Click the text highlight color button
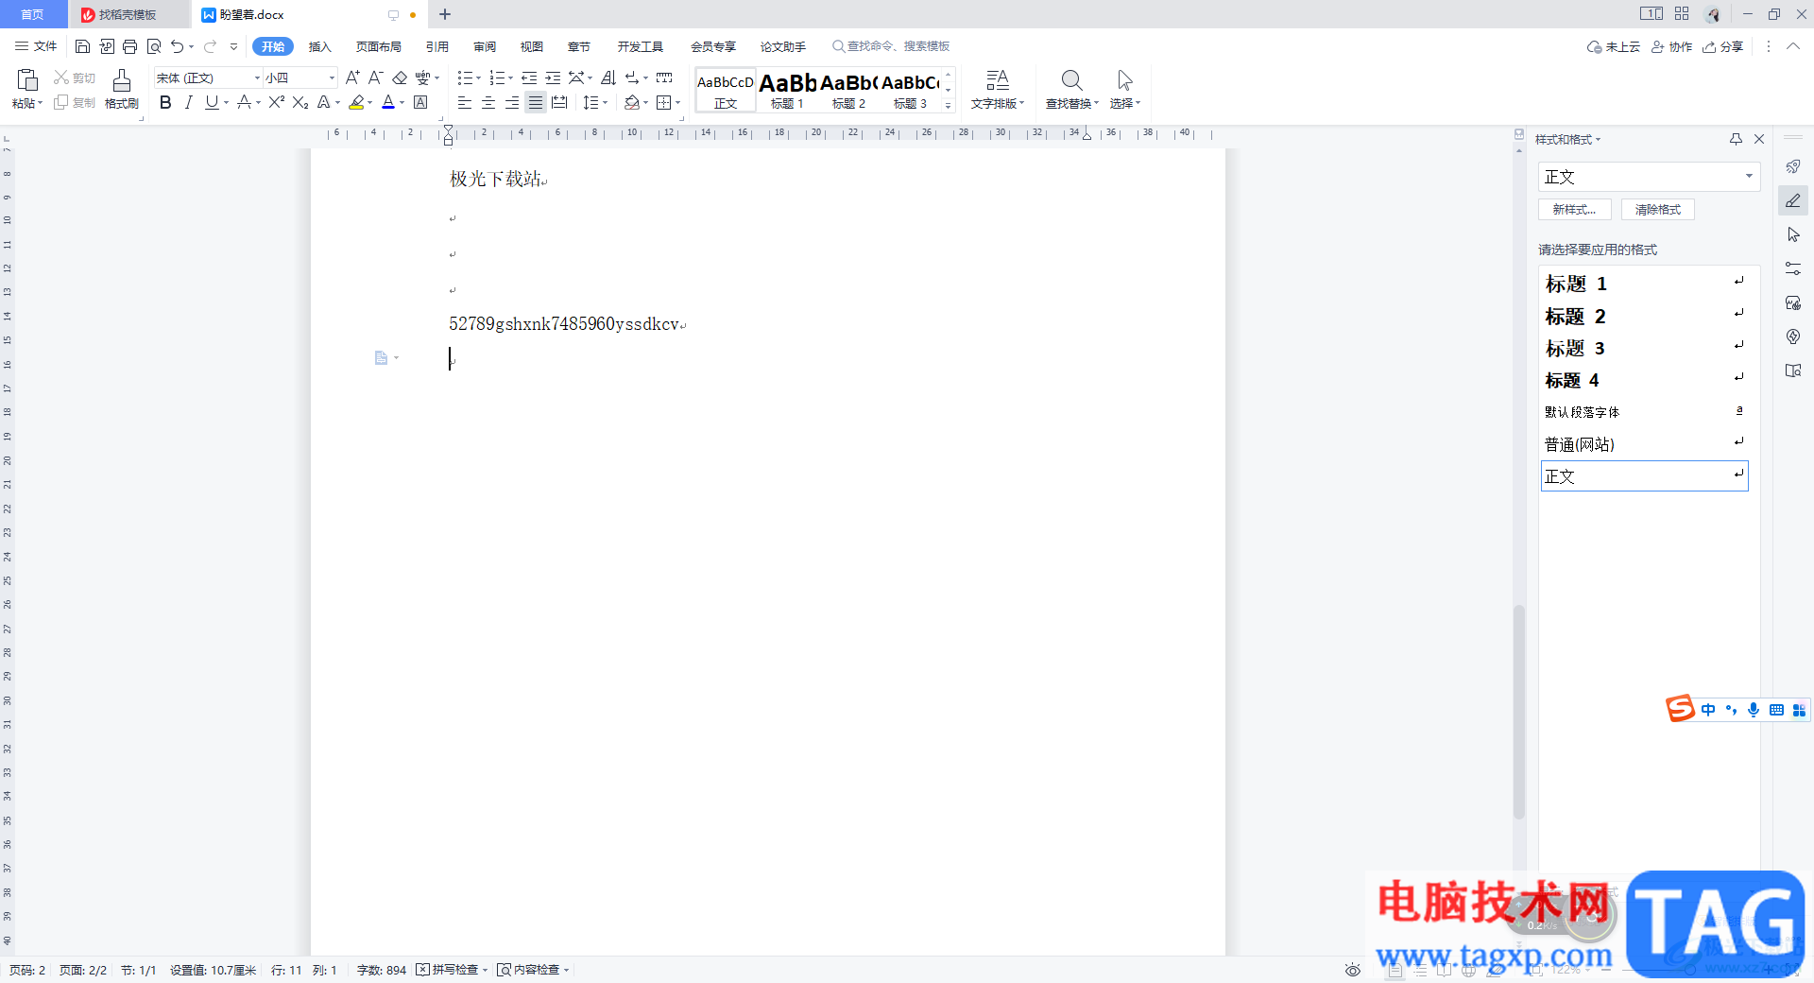Viewport: 1814px width, 983px height. pyautogui.click(x=356, y=102)
